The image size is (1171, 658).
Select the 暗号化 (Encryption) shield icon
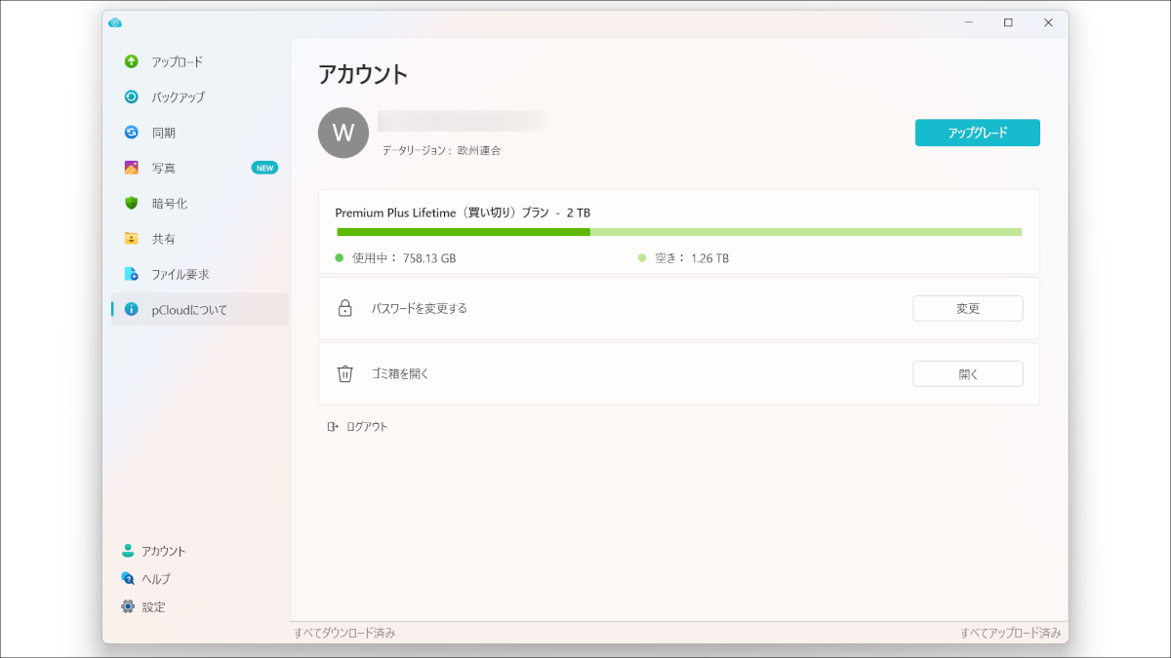pyautogui.click(x=130, y=203)
